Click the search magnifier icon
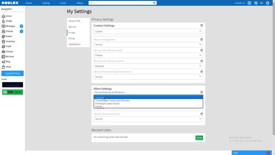Image resolution: width=275 pixels, height=155 pixels. tap(154, 3)
